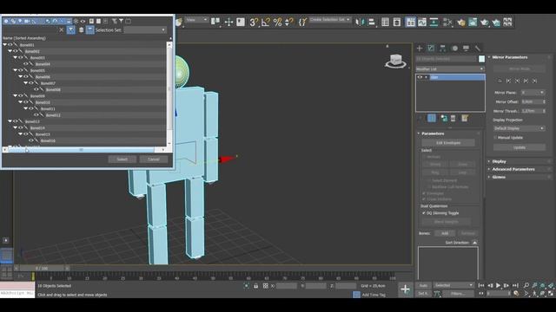Screen dimensions: 556x312
Task: Click the Angle Snap Toggle icon
Action: [265, 23]
